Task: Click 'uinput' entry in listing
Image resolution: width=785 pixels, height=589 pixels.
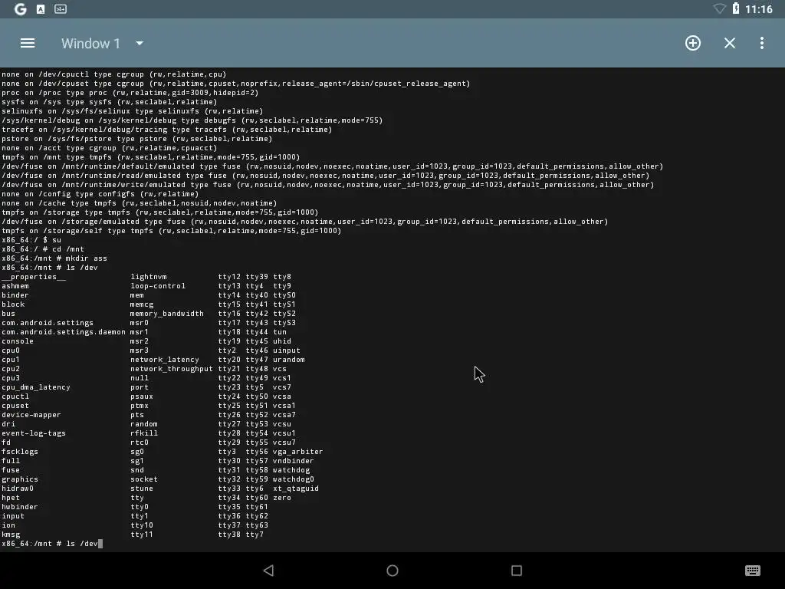Action: coord(287,350)
